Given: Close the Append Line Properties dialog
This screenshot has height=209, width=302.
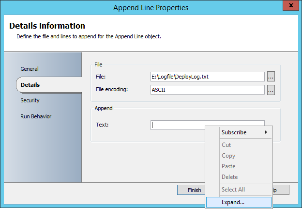Looking at the screenshot, I should point(289,7).
